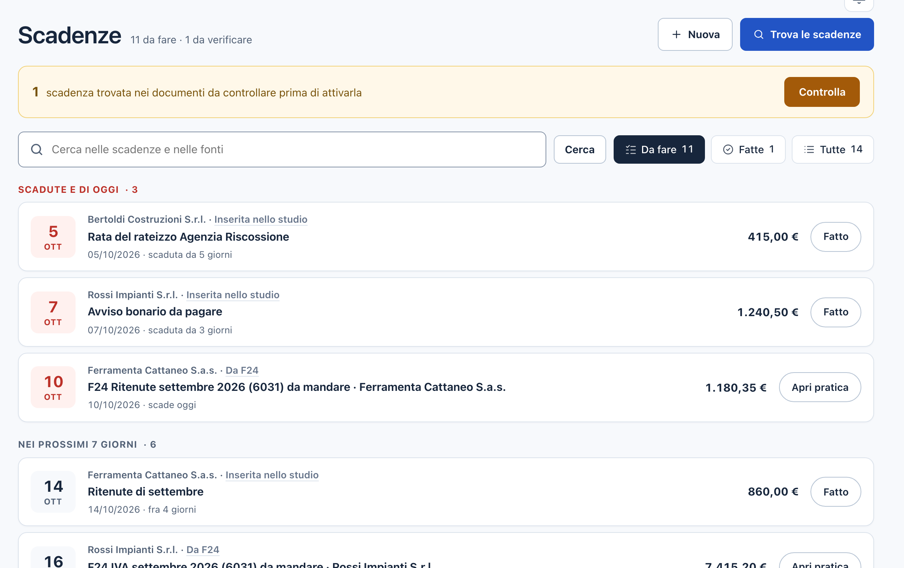
Task: Click the banner text scadenza trovata nei documenti
Action: [204, 93]
